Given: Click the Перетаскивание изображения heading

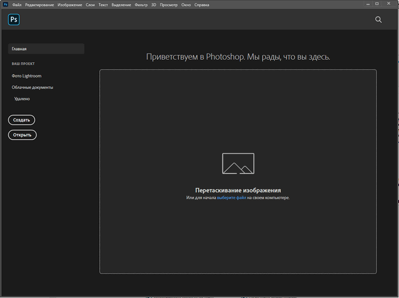Looking at the screenshot, I should [238, 190].
